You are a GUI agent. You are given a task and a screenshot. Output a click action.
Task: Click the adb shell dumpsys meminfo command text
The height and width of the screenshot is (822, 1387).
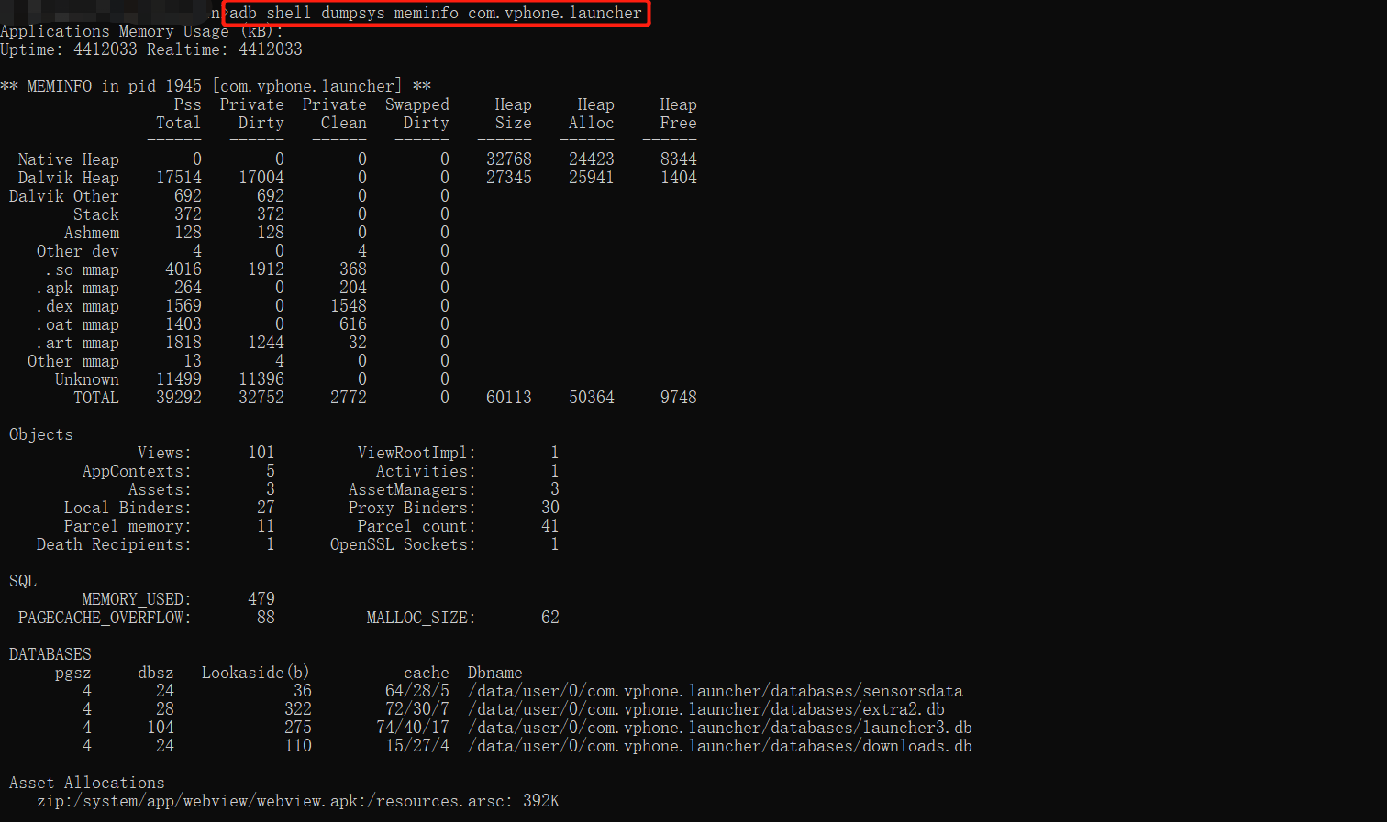(x=436, y=13)
